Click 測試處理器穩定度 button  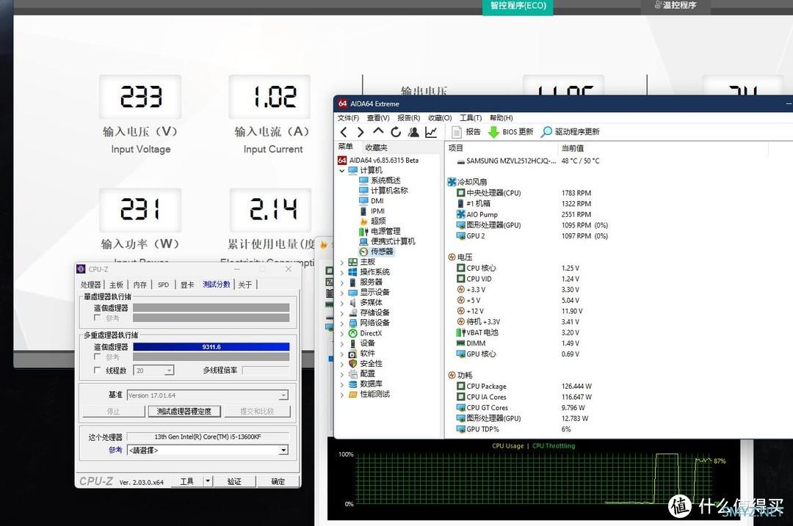point(184,412)
